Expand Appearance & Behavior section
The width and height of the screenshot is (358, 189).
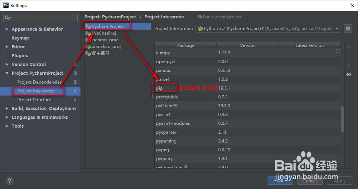[x=7, y=29]
